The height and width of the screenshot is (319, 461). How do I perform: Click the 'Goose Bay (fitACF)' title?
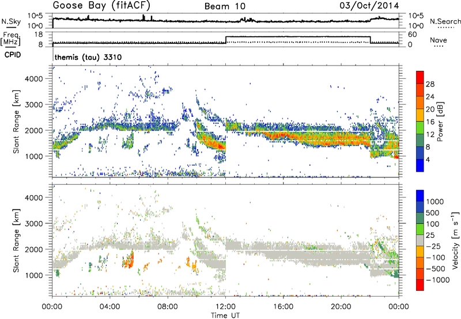[x=102, y=5]
